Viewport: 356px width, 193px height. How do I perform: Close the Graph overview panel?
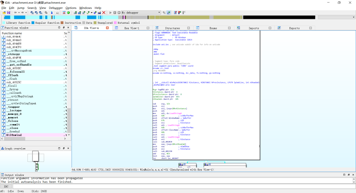pyautogui.click(x=68, y=148)
